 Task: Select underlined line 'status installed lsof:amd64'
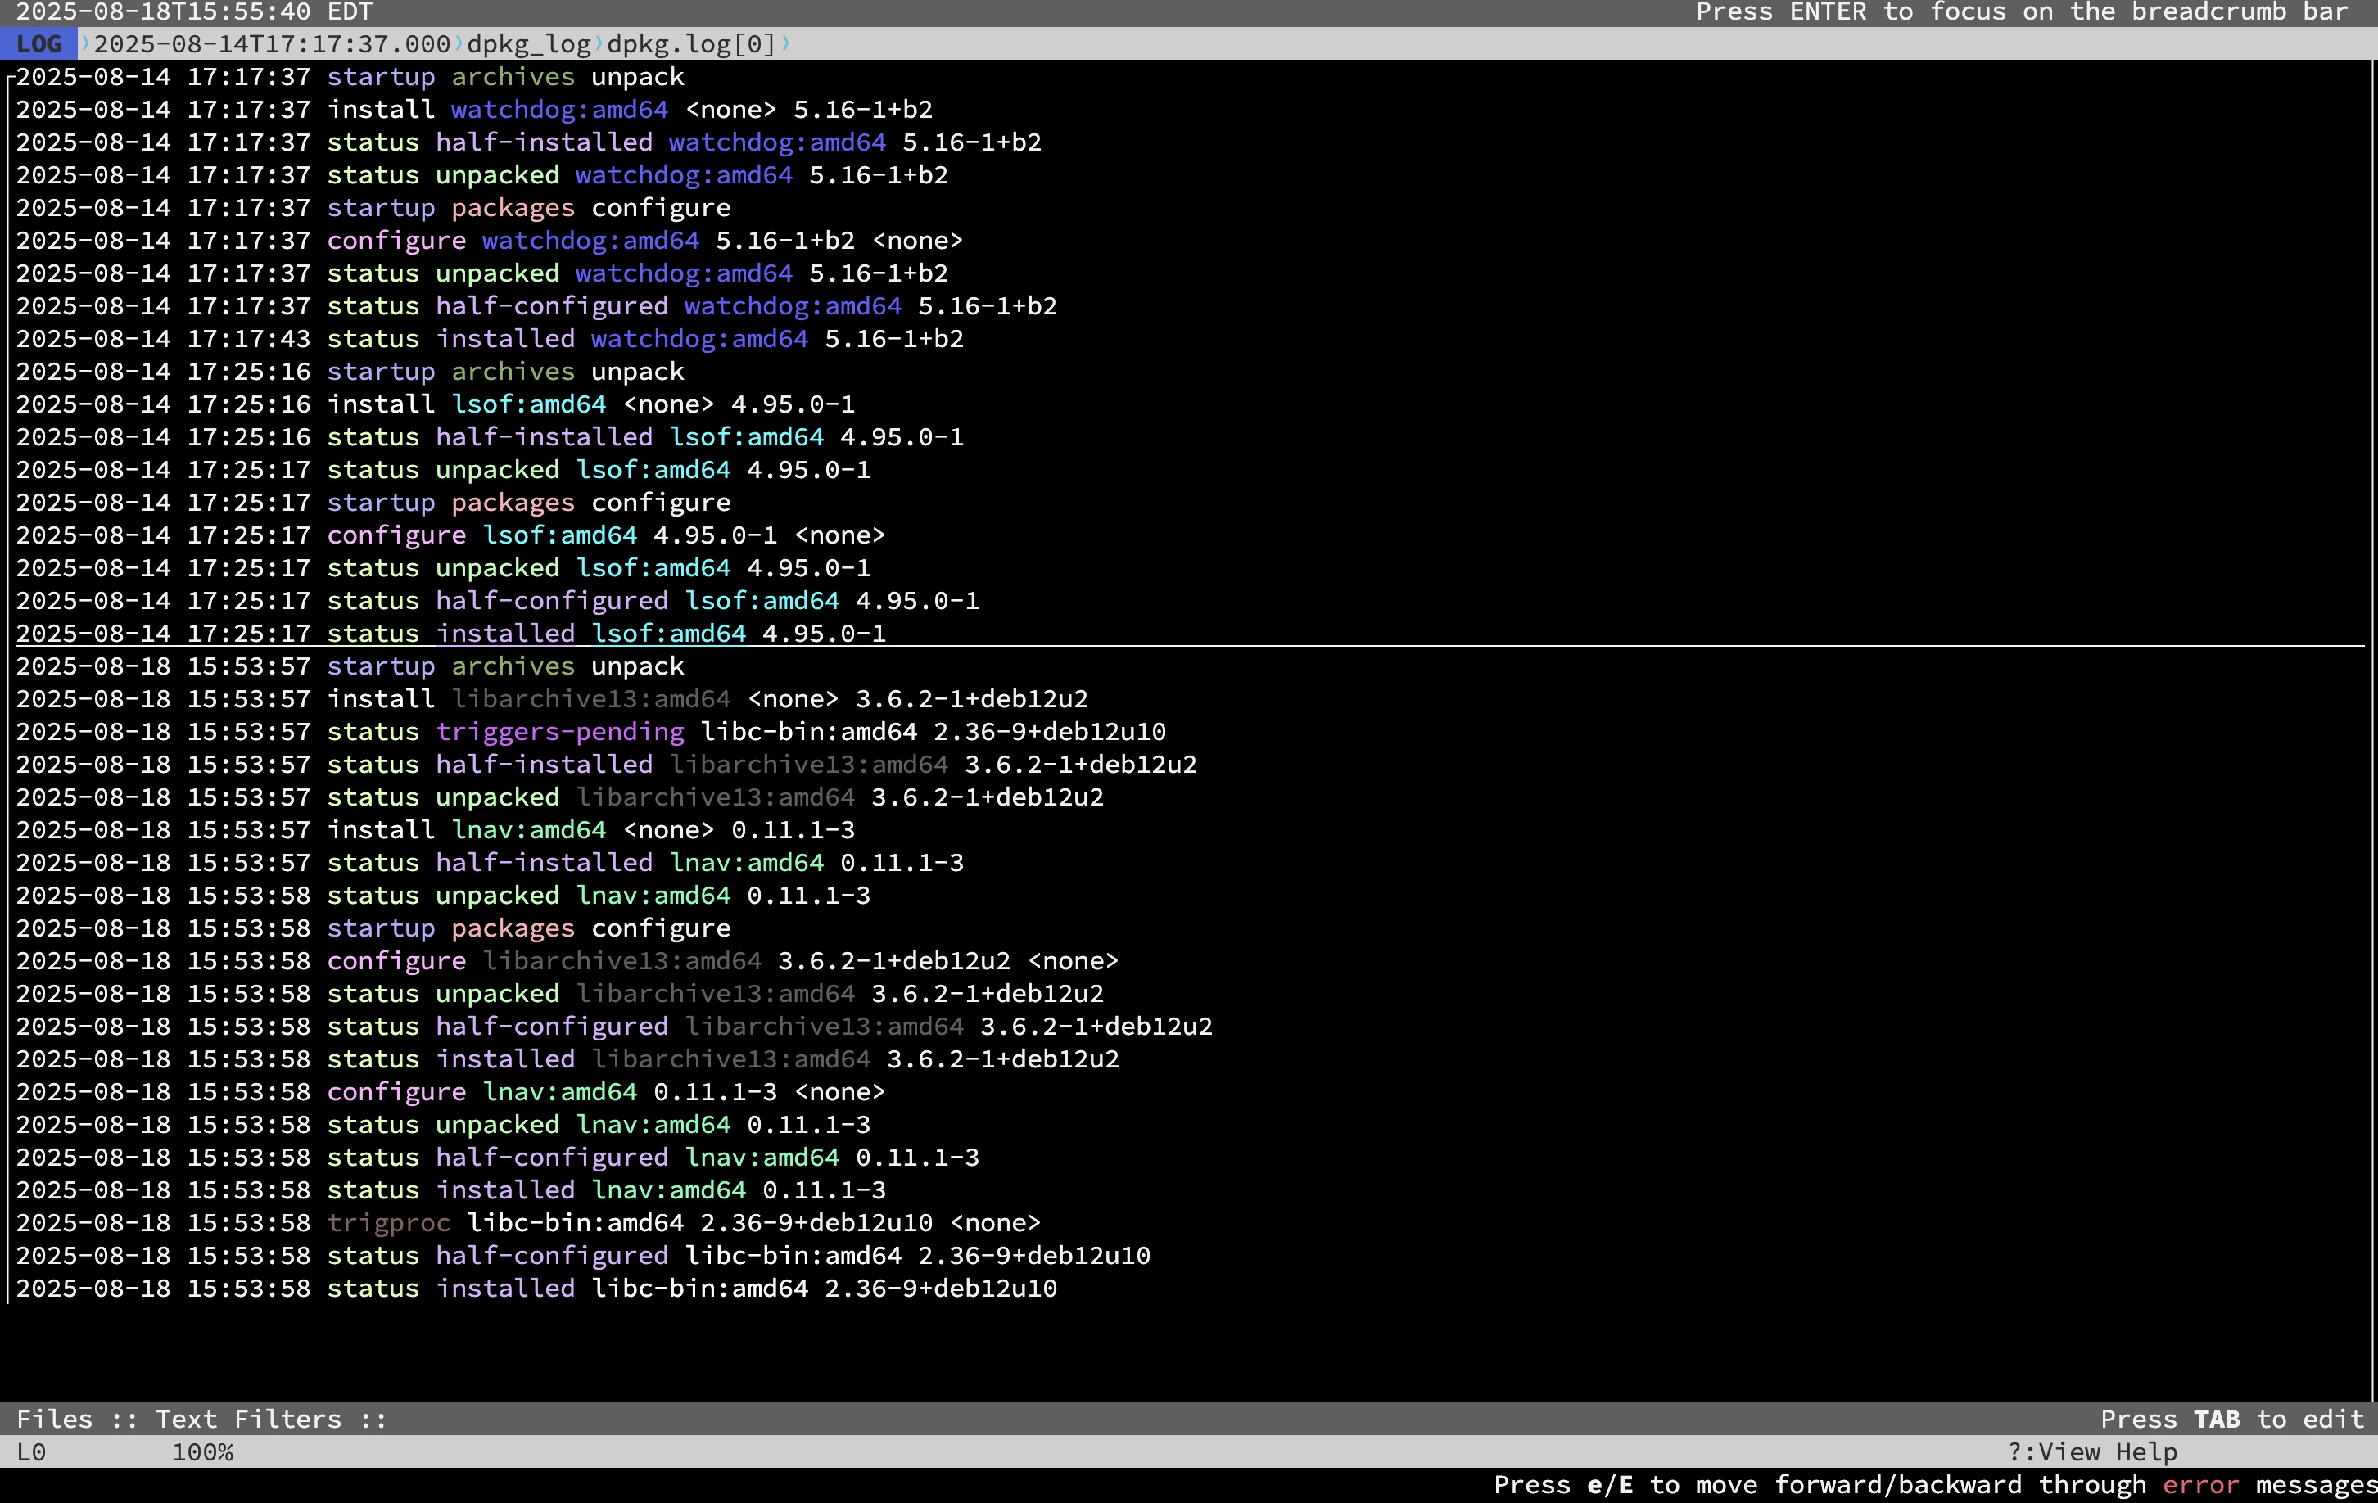coord(450,633)
